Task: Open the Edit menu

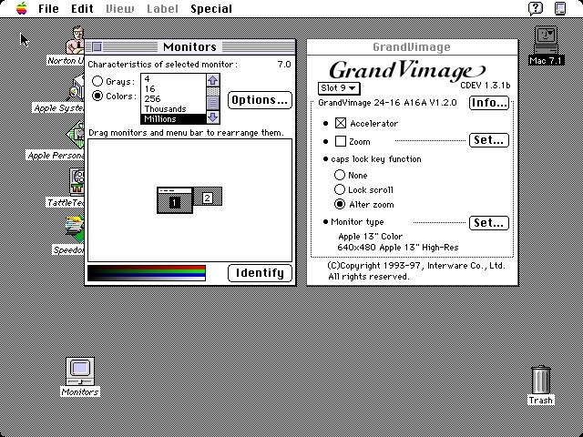Action: (82, 8)
